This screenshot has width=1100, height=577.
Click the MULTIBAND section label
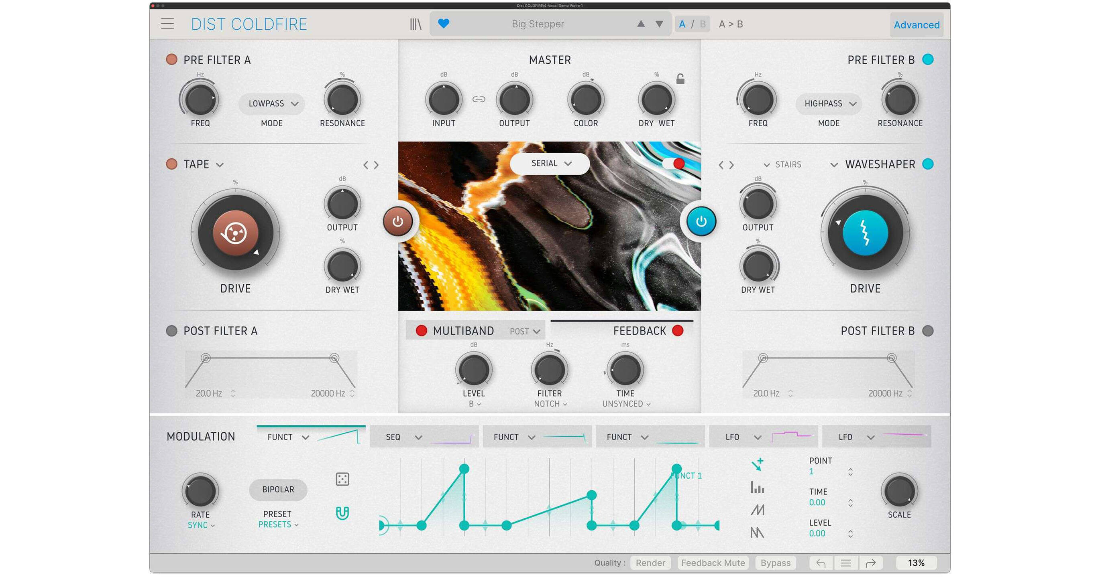point(464,330)
